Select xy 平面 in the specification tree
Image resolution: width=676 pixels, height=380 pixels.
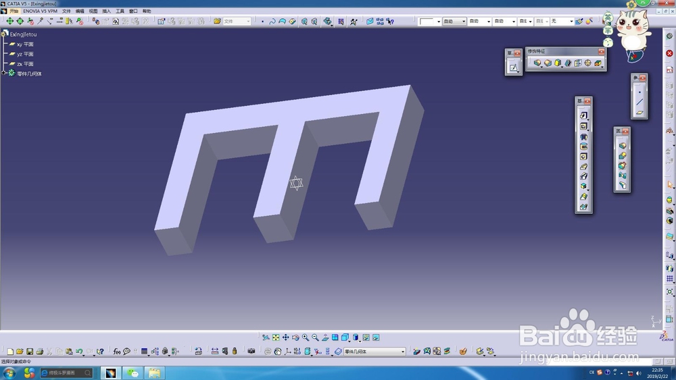click(x=25, y=44)
